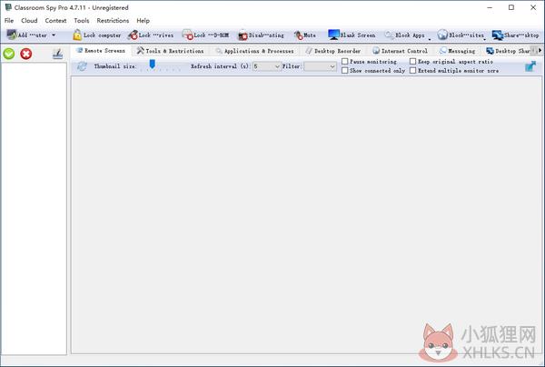Viewport: 545px width, 367px height.
Task: Open the File menu
Action: (9, 21)
